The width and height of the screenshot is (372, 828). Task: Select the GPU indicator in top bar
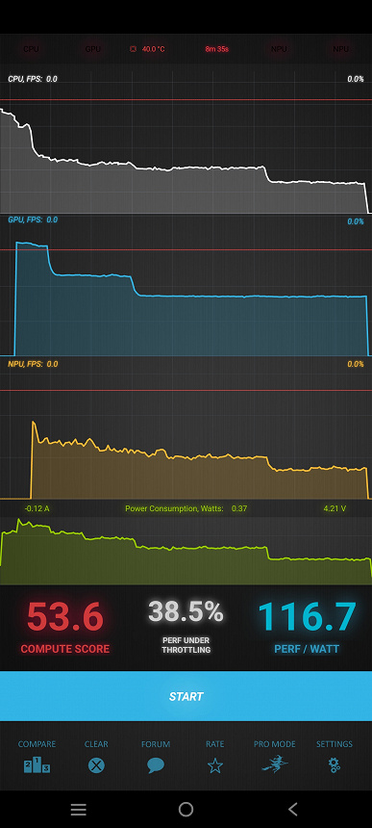coord(92,49)
